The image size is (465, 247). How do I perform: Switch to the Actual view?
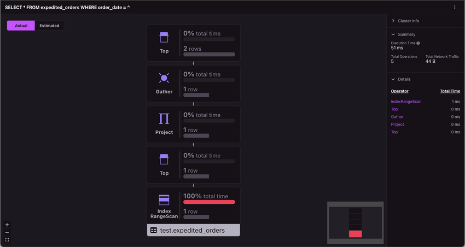click(x=21, y=26)
